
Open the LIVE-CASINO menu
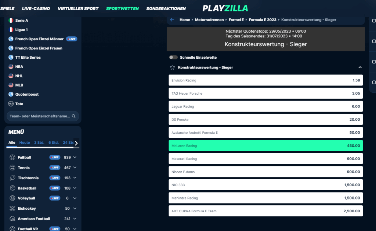(x=36, y=8)
